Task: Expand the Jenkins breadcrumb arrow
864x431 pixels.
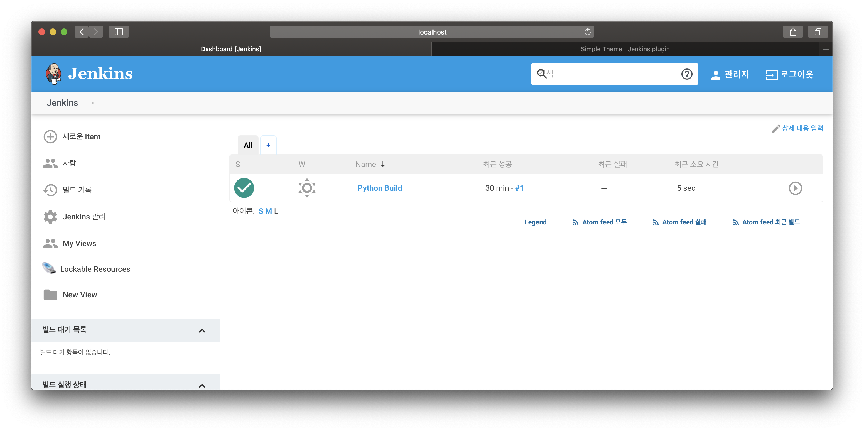Action: [x=92, y=103]
